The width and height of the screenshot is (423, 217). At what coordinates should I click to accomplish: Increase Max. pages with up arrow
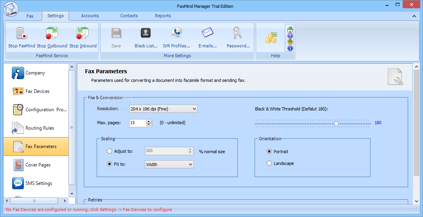[149, 121]
